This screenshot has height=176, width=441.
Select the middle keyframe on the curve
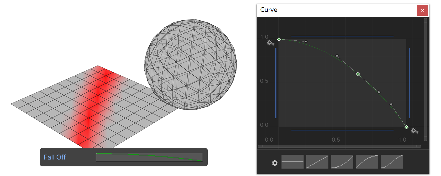[358, 74]
